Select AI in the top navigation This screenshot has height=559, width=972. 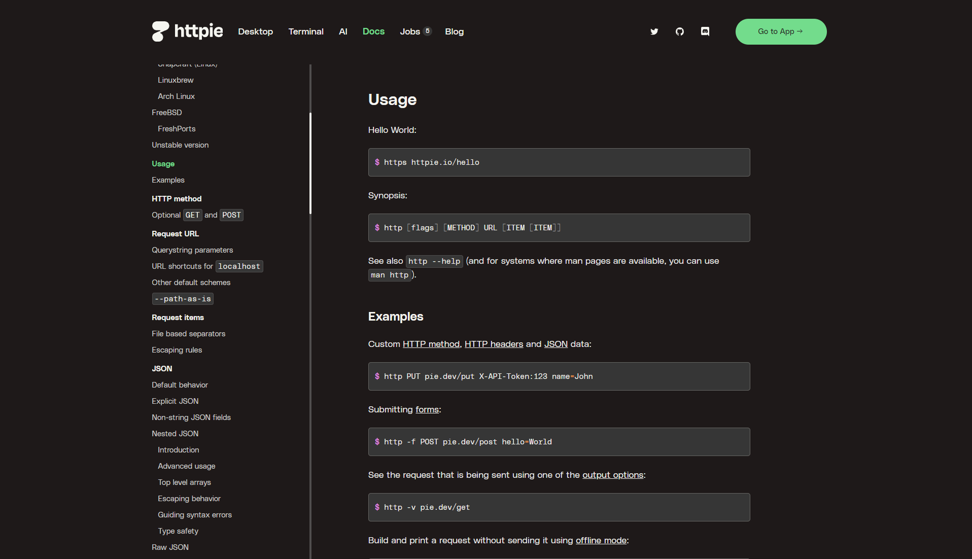(x=343, y=31)
